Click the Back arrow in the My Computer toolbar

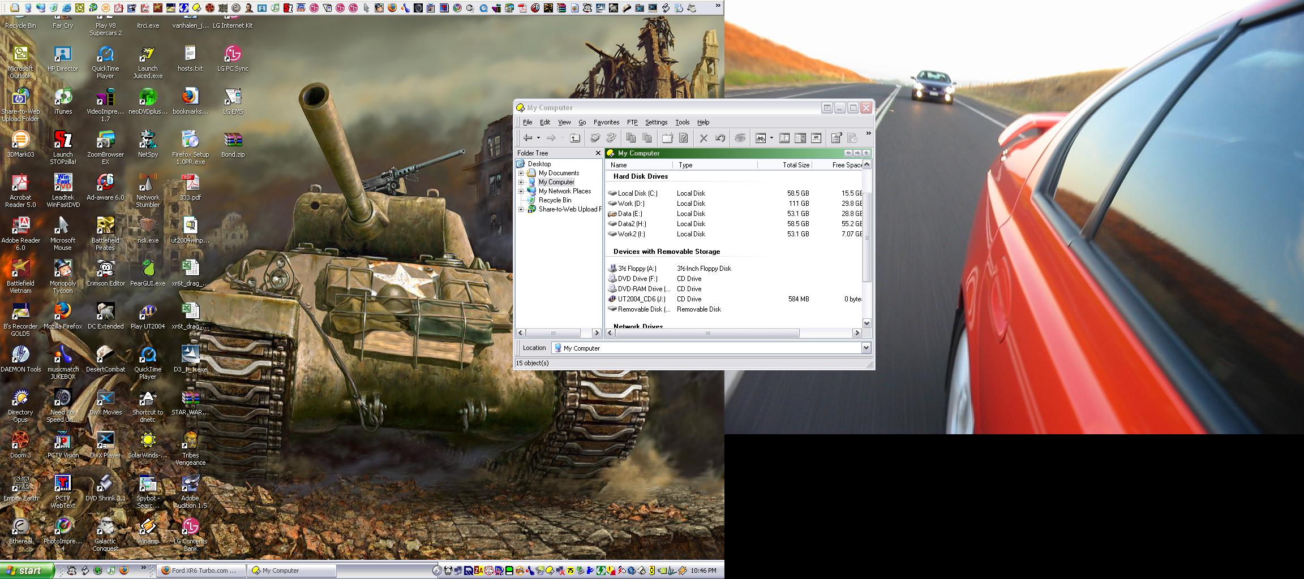coord(527,138)
